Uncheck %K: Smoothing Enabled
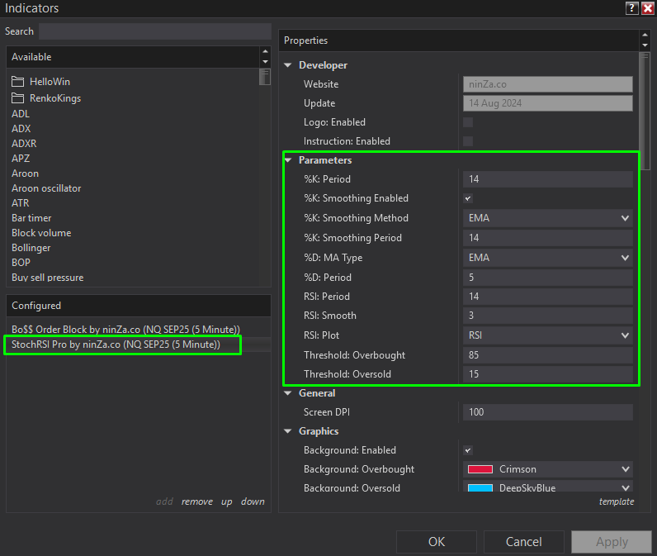657x556 pixels. click(x=468, y=198)
